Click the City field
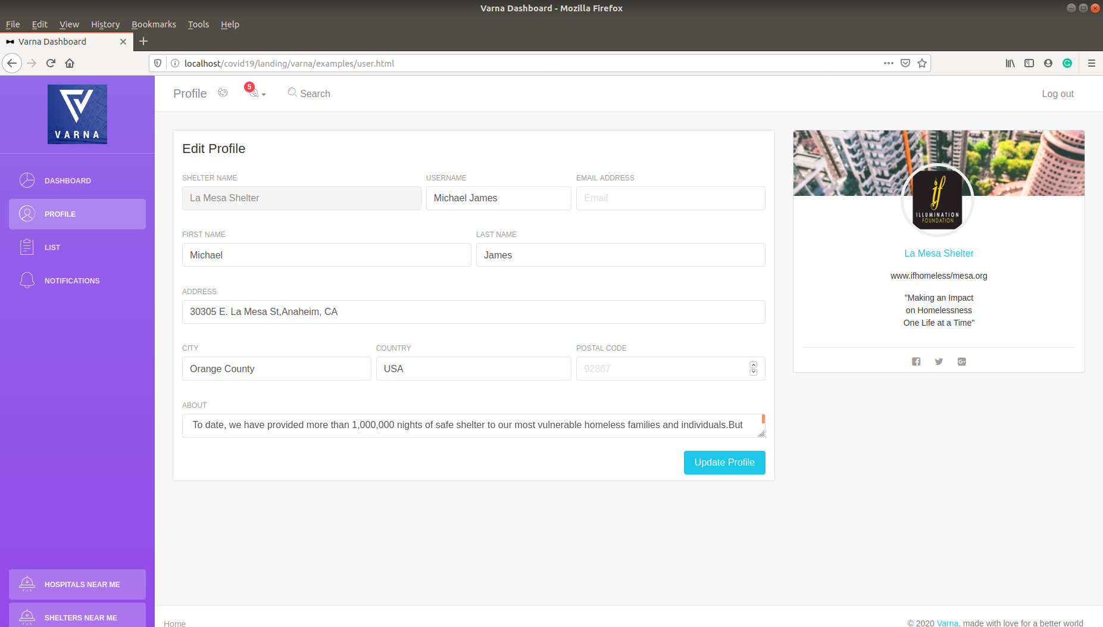 [x=276, y=369]
